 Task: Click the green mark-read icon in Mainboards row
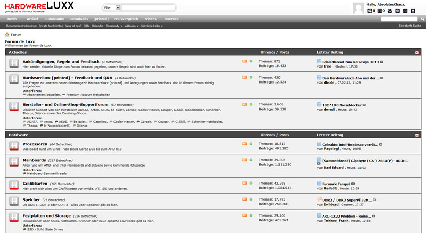(x=251, y=160)
